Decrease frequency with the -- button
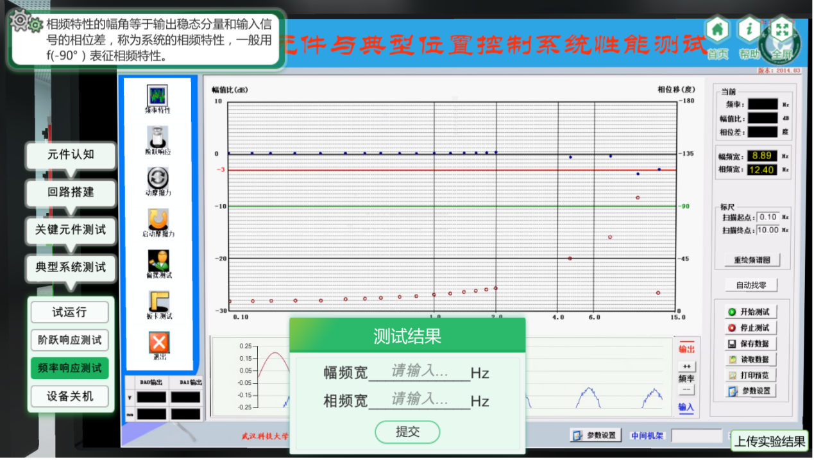Screen dimensions: 814x460 [686, 389]
